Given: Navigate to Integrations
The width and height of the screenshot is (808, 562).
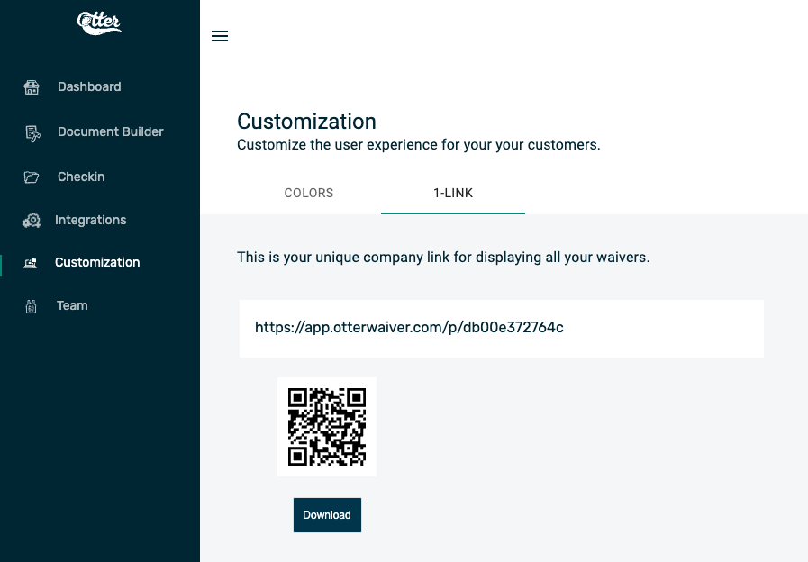Looking at the screenshot, I should click(91, 220).
